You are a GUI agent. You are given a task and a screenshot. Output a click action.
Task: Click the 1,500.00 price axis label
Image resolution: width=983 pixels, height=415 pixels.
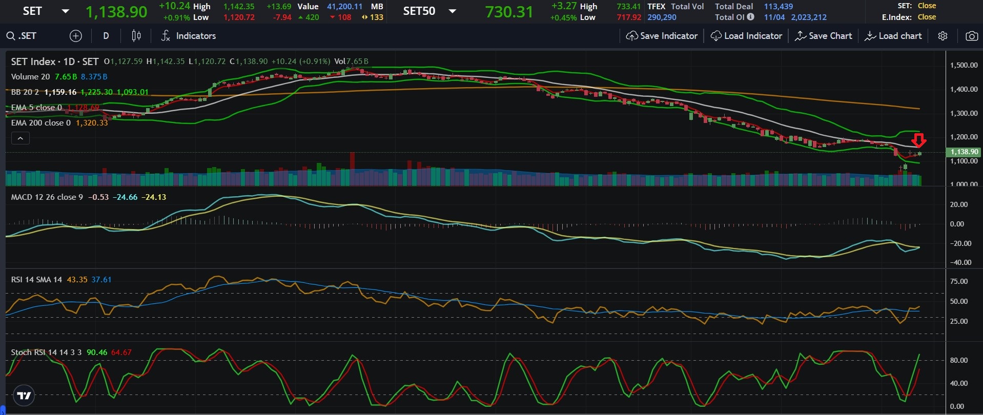click(964, 65)
